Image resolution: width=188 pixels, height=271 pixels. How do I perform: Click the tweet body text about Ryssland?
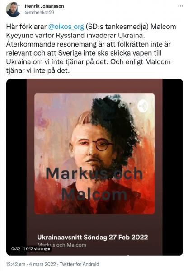(x=91, y=49)
